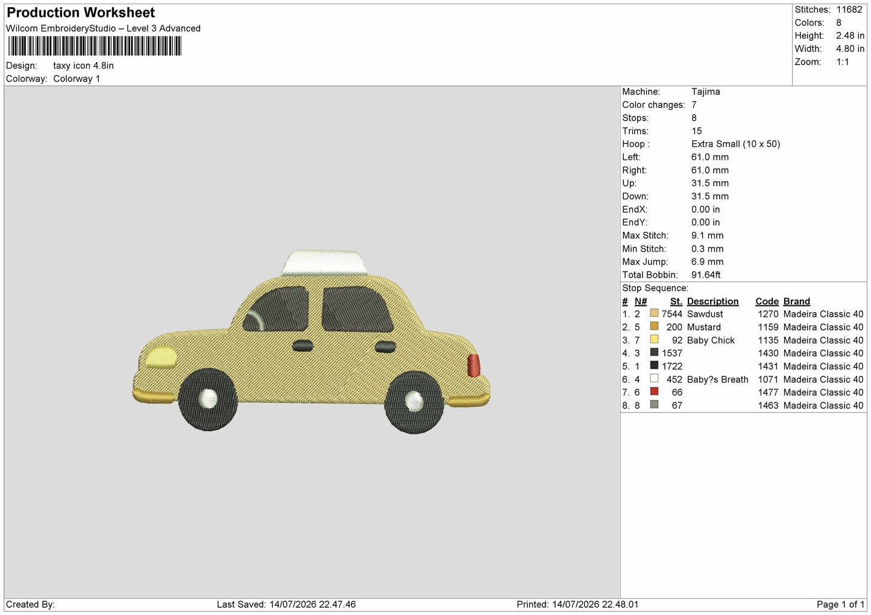
Task: Click the Machine value 'Tajima'
Action: 706,92
